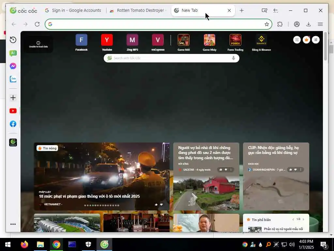Go to next Tin phổ biến page
Image resolution: width=334 pixels, height=251 pixels.
[304, 219]
